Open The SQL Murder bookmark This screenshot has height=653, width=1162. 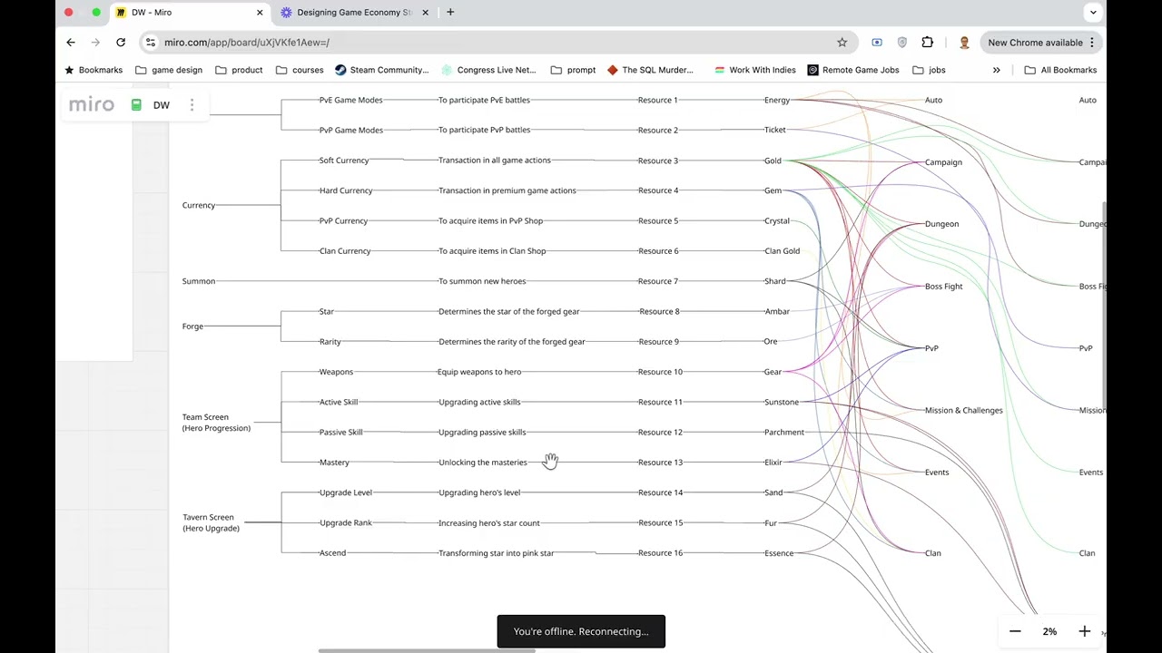[650, 70]
